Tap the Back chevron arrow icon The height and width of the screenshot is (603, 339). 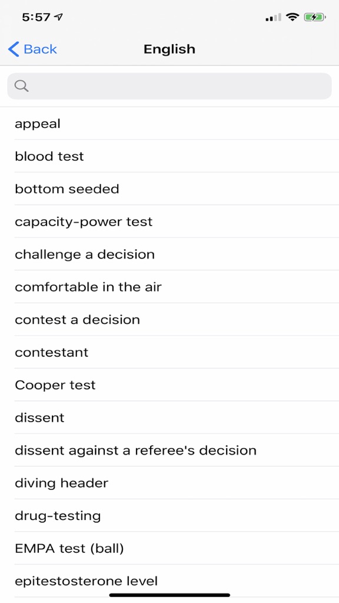(x=14, y=49)
